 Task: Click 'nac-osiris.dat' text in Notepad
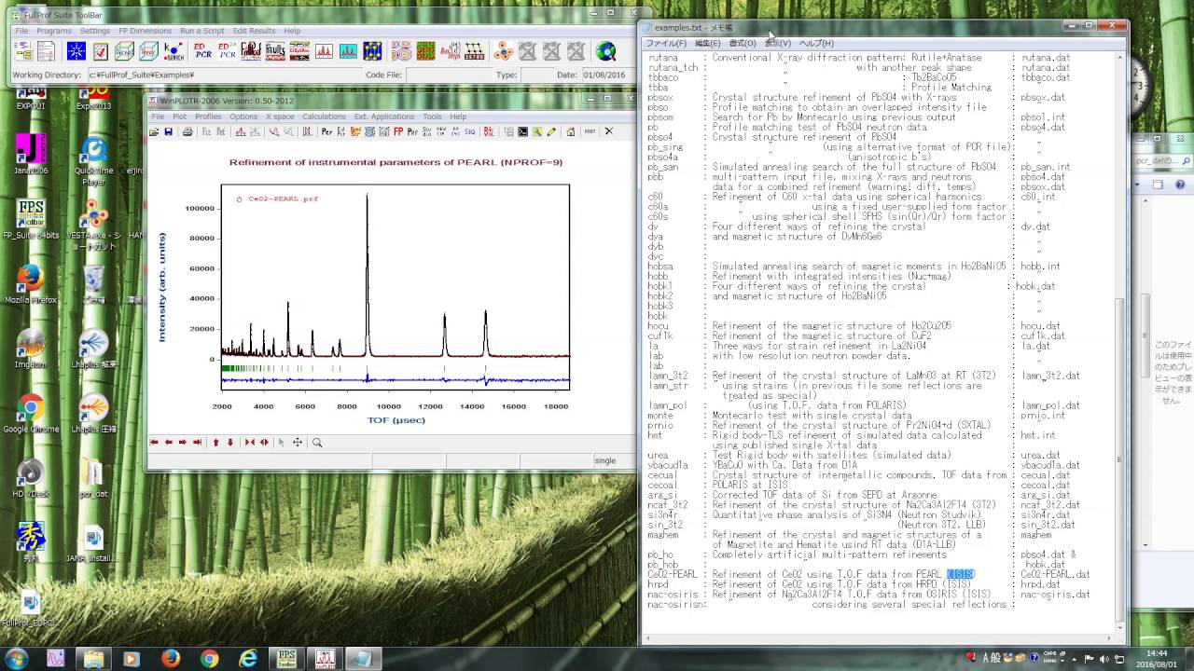pos(1055,595)
